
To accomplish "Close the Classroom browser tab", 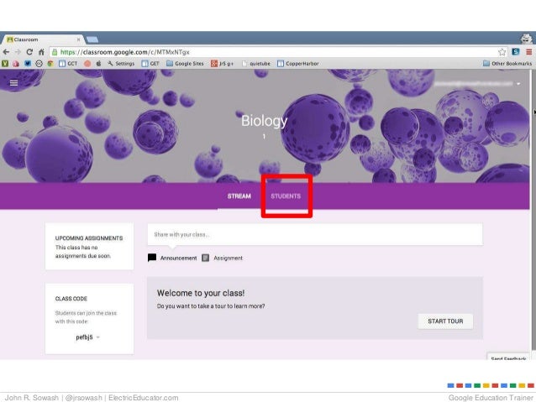I will tap(78, 39).
